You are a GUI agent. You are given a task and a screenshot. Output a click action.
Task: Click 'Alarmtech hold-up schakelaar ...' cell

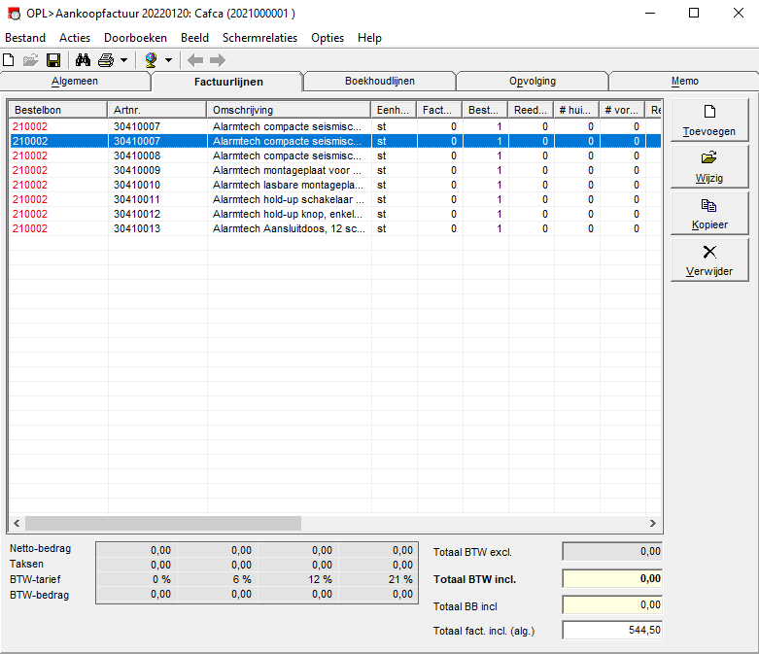click(289, 199)
